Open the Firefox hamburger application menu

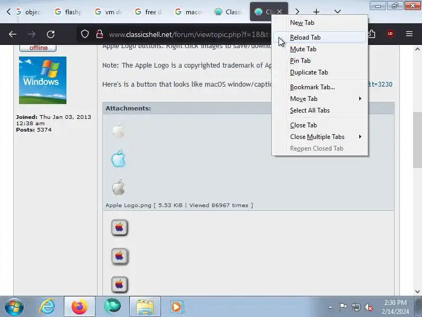point(409,34)
